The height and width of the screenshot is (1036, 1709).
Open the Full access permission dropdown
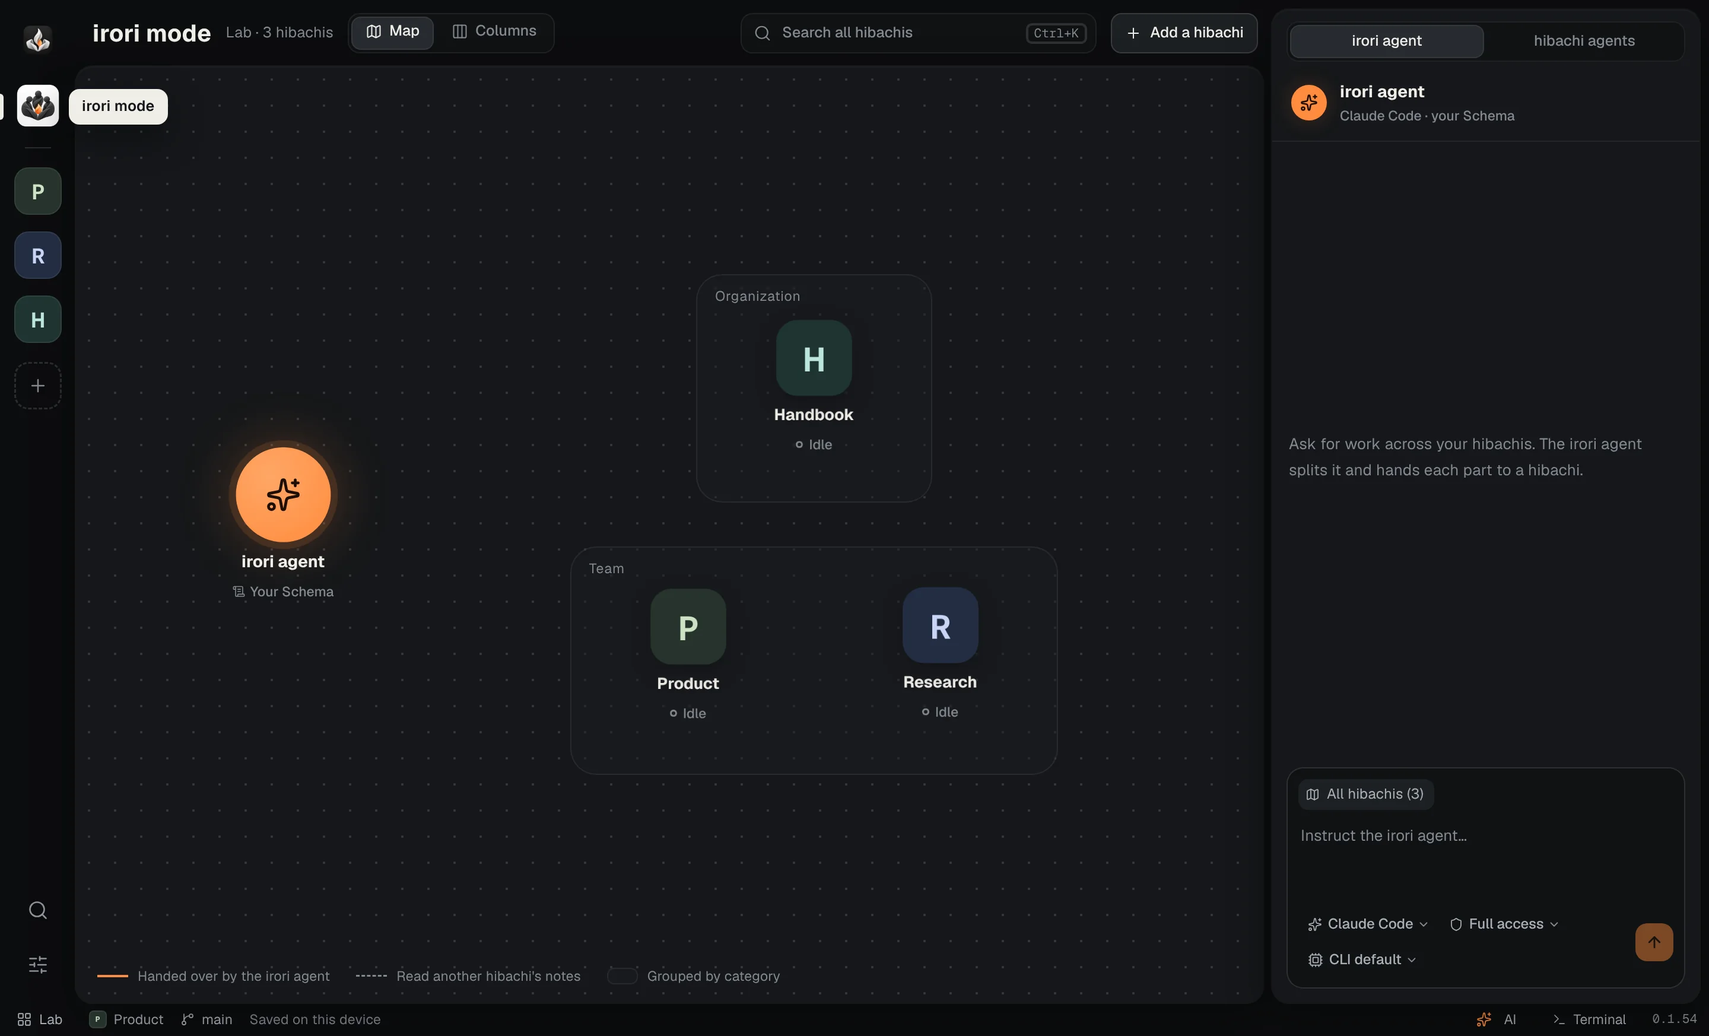pos(1504,924)
